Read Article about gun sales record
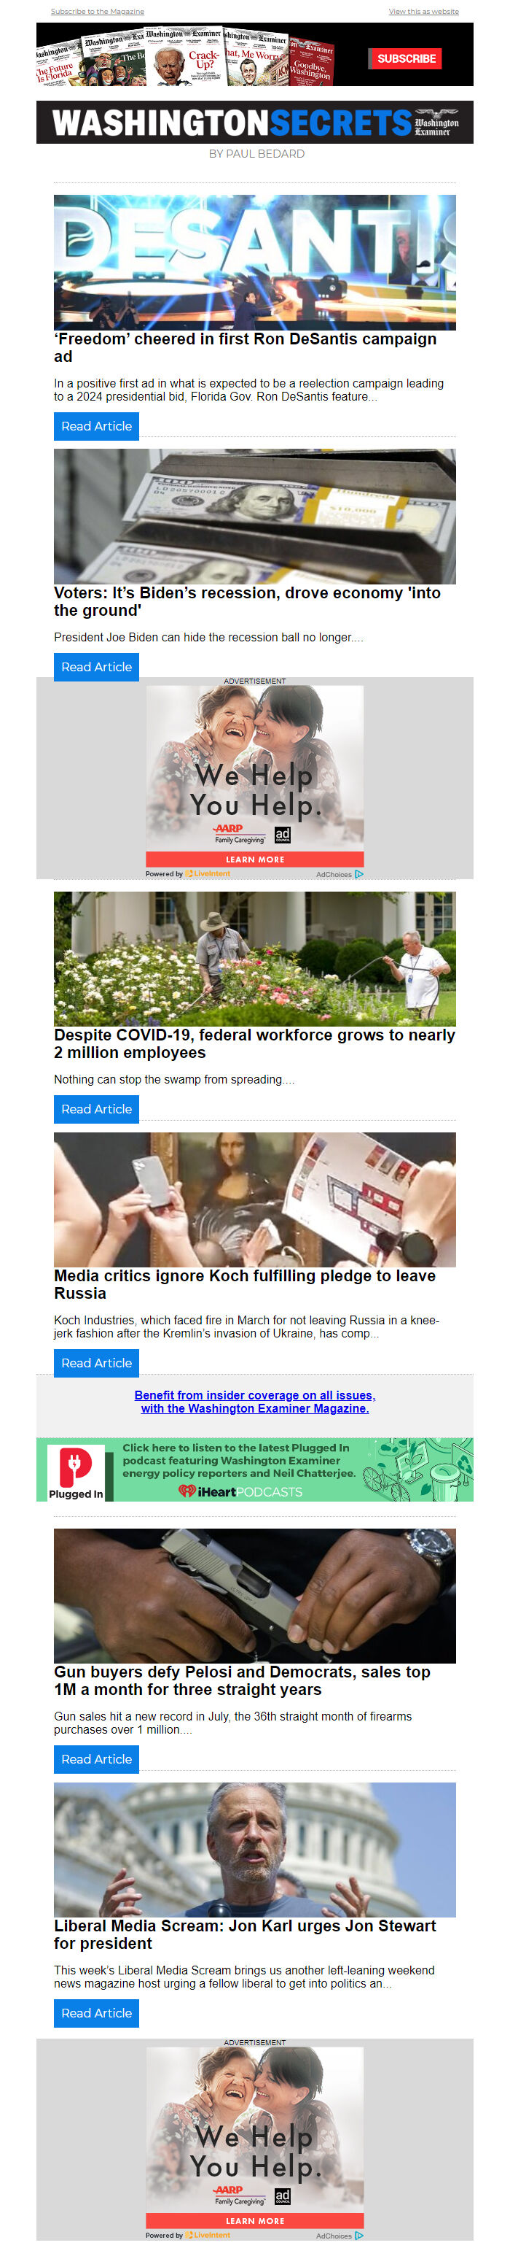510x2267 pixels. coord(97,1758)
